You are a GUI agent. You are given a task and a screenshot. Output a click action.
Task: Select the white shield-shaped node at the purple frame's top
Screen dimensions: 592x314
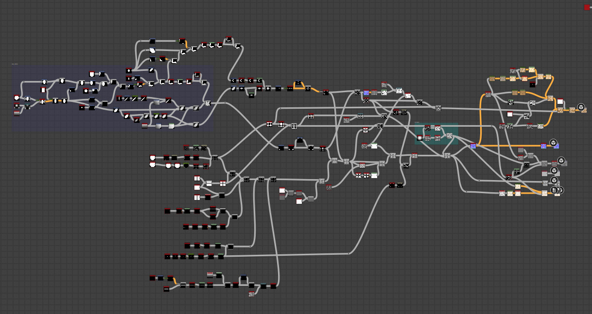coord(91,74)
